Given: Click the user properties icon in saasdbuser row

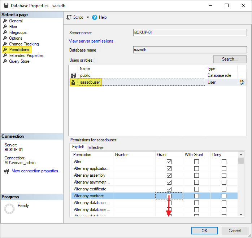Looking at the screenshot, I should 242,82.
